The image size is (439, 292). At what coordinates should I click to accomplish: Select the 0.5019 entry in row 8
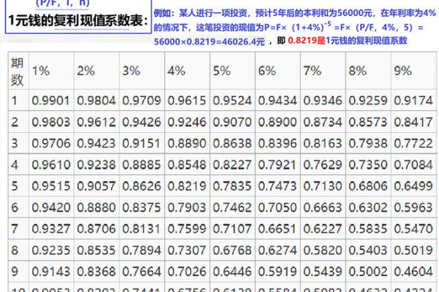(413, 250)
